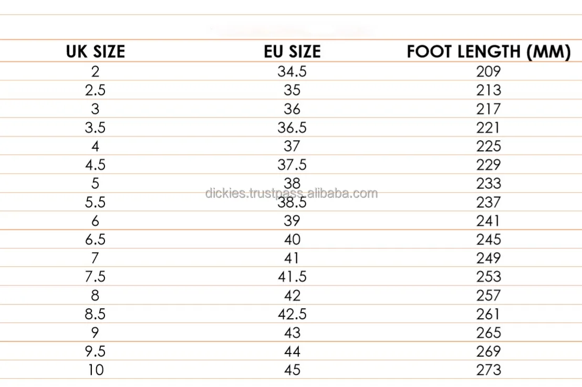Click the foot length 209 value
This screenshot has width=582, height=387.
(x=489, y=71)
